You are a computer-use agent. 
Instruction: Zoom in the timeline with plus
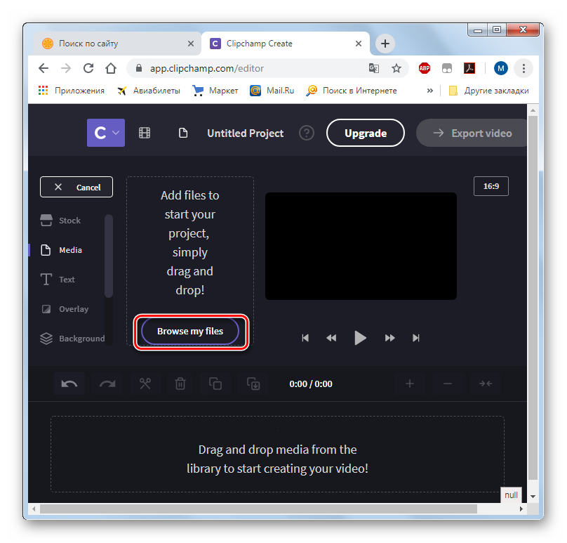410,384
